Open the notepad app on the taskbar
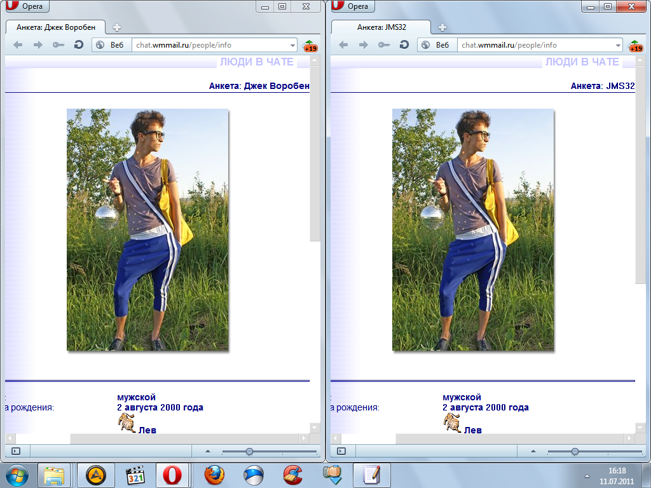 (371, 475)
